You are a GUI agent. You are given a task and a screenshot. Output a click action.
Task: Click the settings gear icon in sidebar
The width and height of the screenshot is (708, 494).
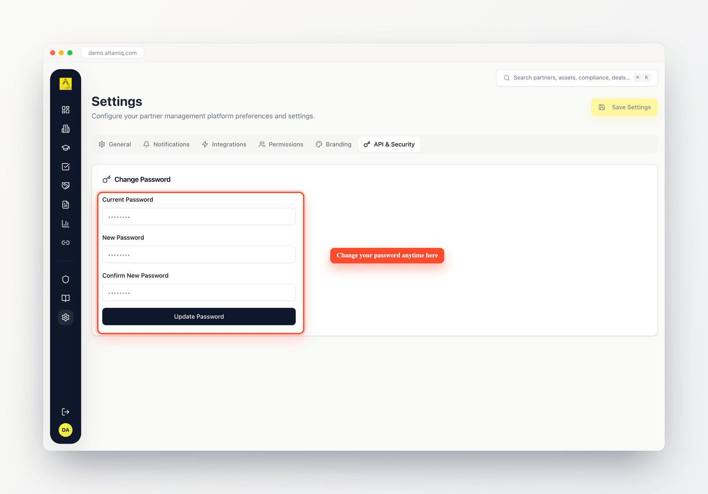[x=66, y=317]
